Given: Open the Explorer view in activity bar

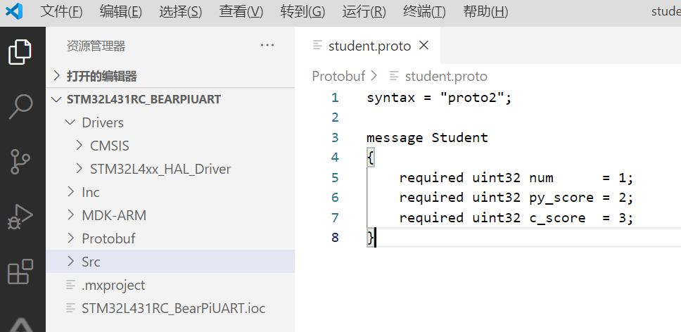Looking at the screenshot, I should [x=20, y=51].
